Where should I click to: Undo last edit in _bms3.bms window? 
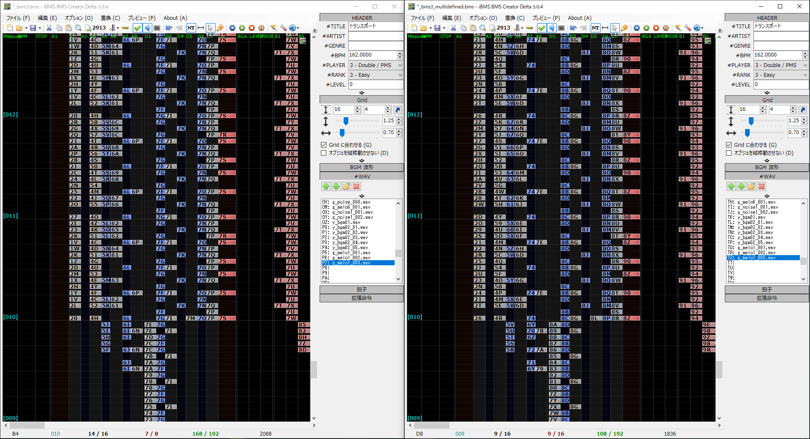169,28
